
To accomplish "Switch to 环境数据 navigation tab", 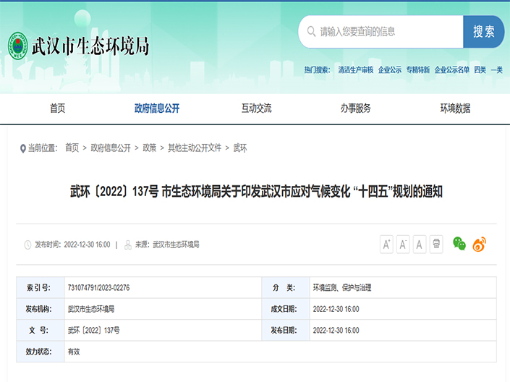I will point(455,109).
